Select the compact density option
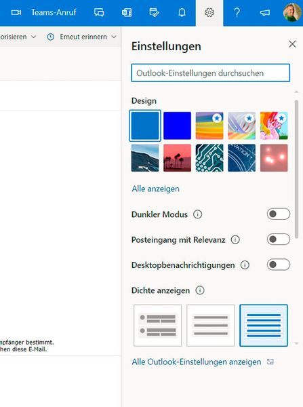This screenshot has height=407, width=303. tap(264, 326)
